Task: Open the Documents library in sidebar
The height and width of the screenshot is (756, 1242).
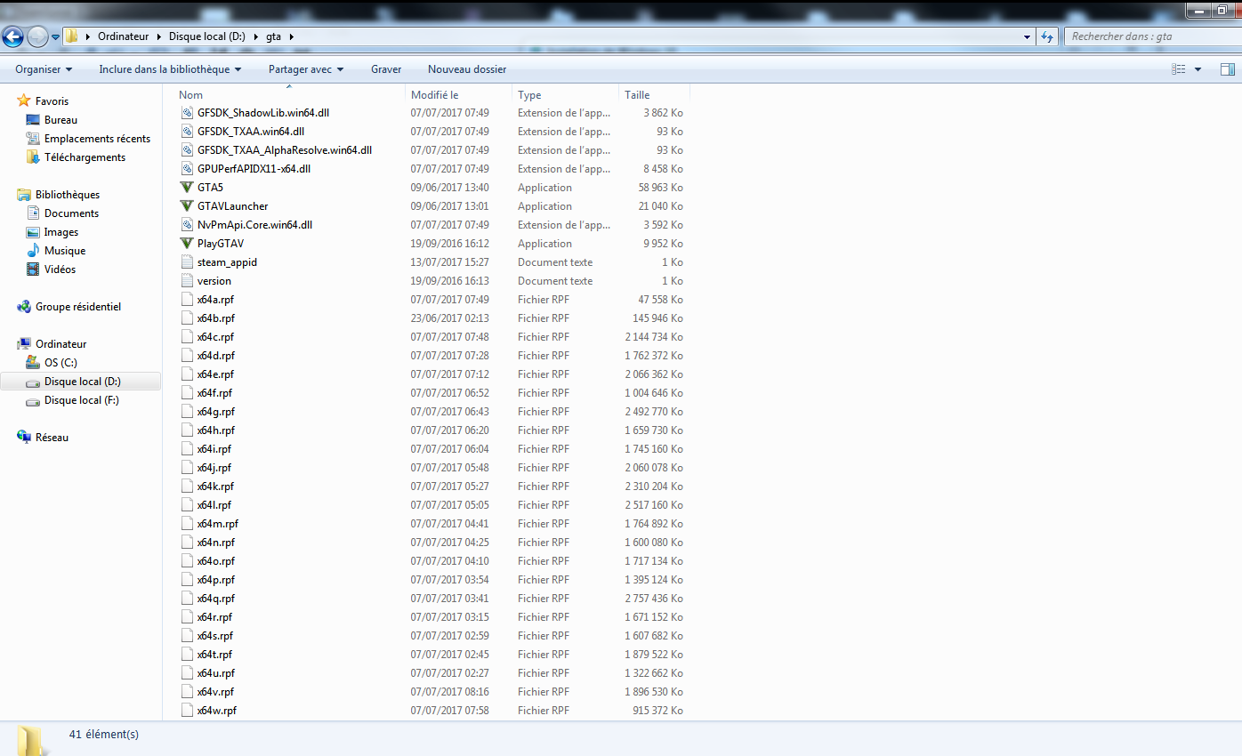Action: [x=71, y=213]
